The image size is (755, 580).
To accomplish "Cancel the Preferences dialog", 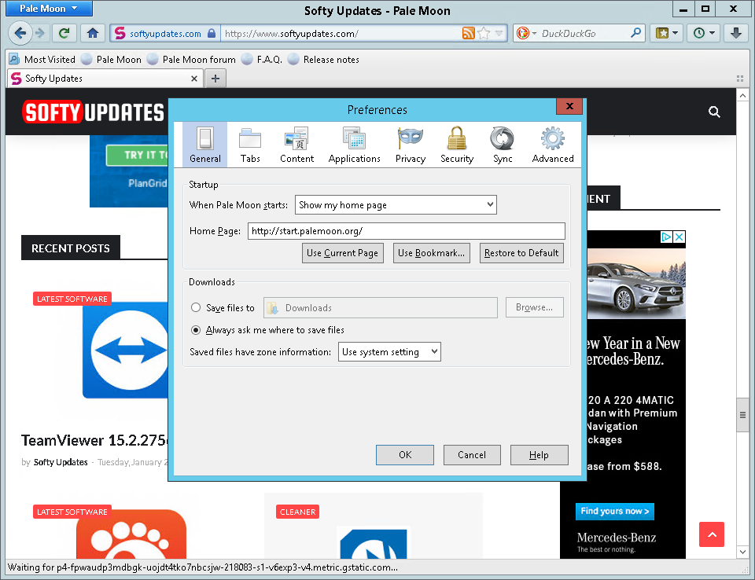I will pyautogui.click(x=472, y=455).
